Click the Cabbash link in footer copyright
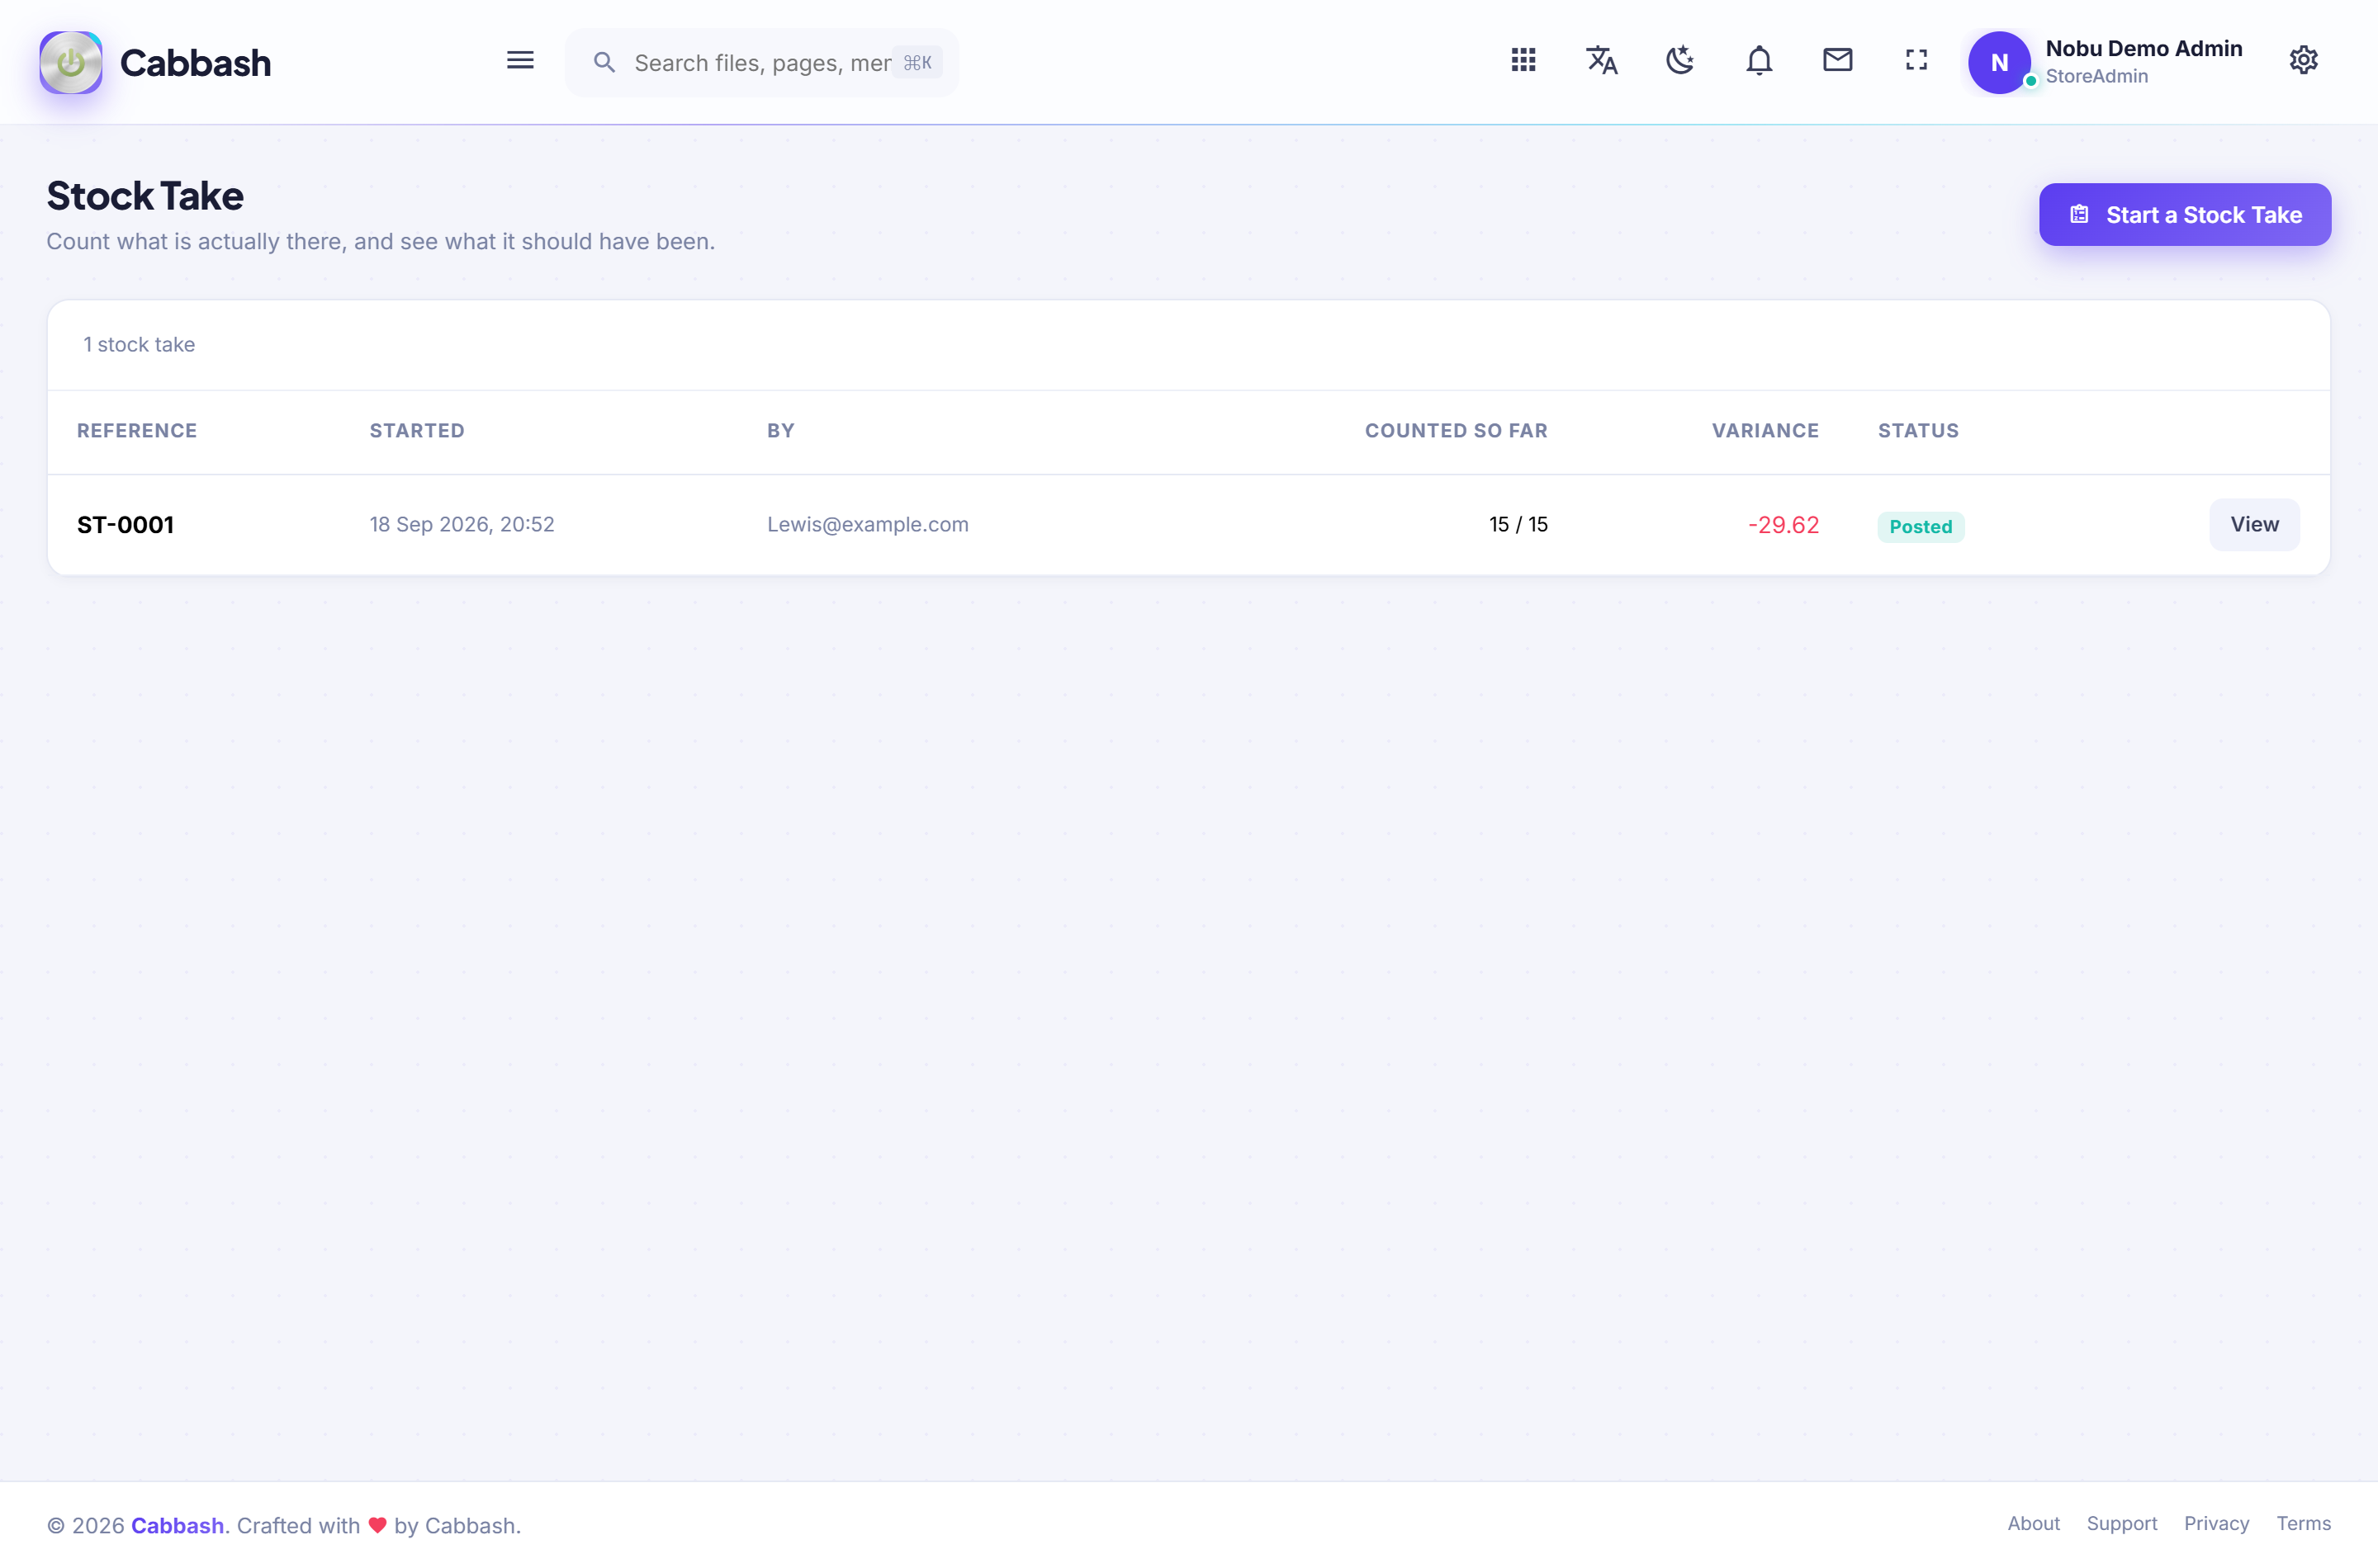This screenshot has height=1568, width=2378. click(x=177, y=1526)
